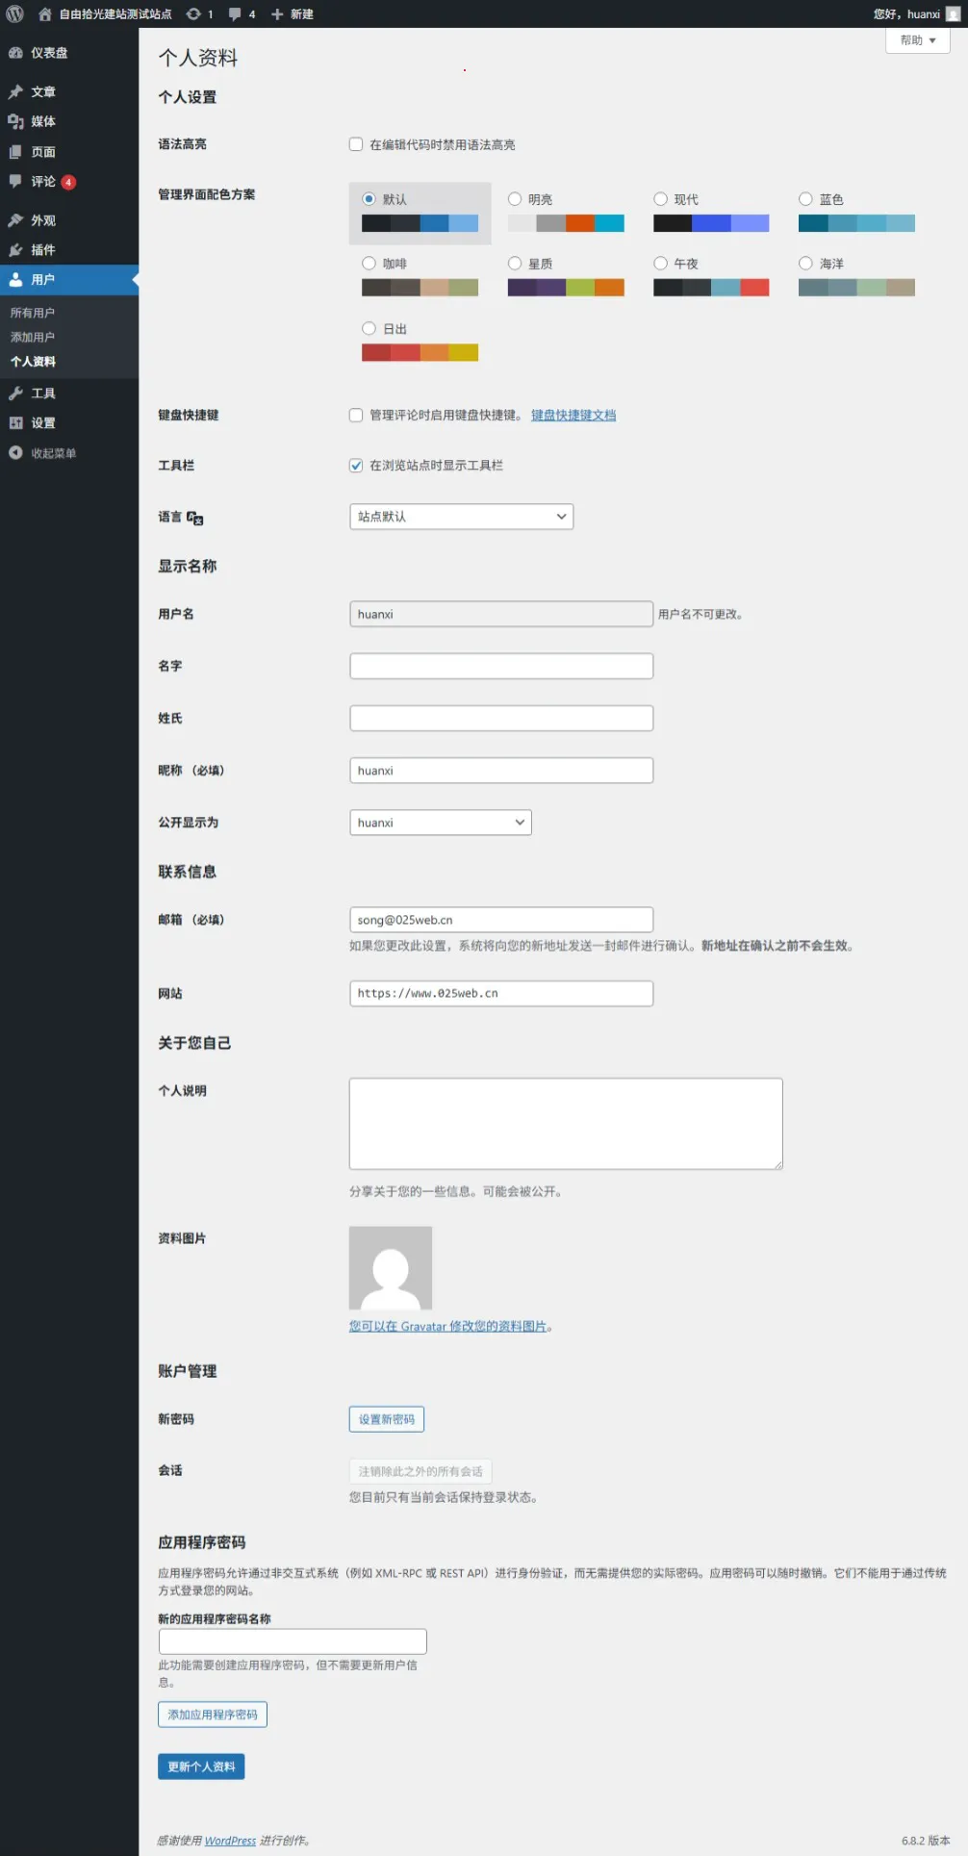
Task: Click the 更新个人资料 button
Action: click(201, 1767)
